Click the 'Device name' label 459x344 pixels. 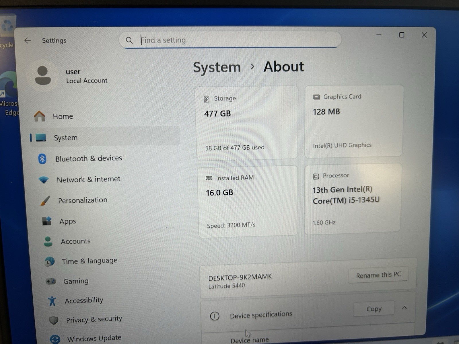coord(250,340)
